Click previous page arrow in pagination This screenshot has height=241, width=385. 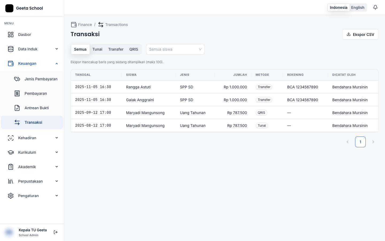(348, 142)
